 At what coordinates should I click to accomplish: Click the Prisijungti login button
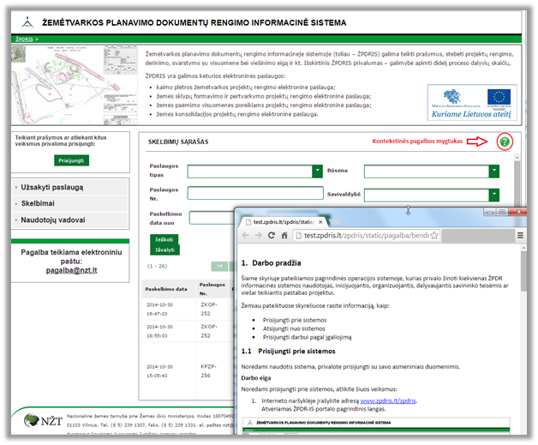71,160
